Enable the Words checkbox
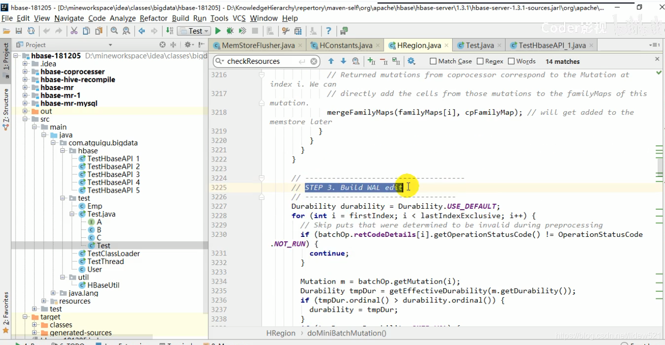 coord(511,61)
